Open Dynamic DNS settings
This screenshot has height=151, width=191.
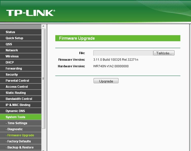(21, 111)
